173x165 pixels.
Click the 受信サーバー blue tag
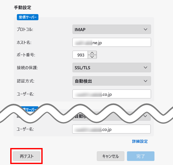[x=28, y=17]
